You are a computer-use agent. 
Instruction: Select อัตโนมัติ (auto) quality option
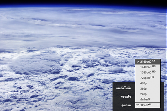[148, 99]
